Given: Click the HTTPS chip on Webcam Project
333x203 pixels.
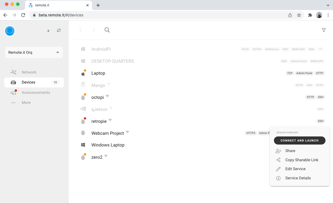Looking at the screenshot, I should 251,133.
